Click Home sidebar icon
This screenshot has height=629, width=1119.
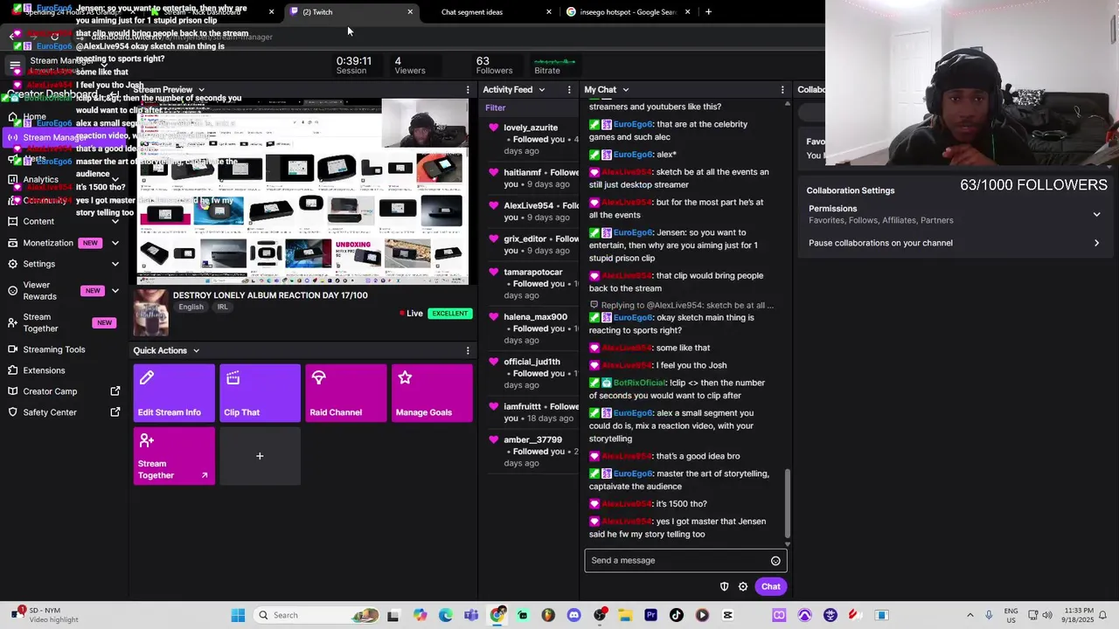(x=12, y=116)
